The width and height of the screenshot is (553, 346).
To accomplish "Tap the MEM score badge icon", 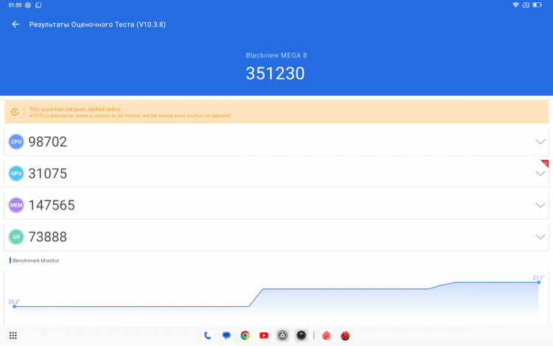I will (x=16, y=205).
